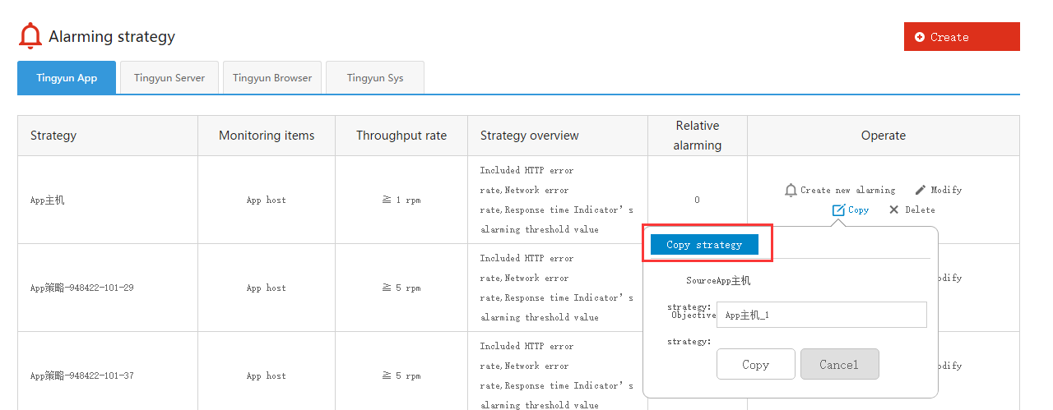This screenshot has width=1053, height=410.
Task: Click the Copy icon in App主机 row
Action: click(x=838, y=210)
